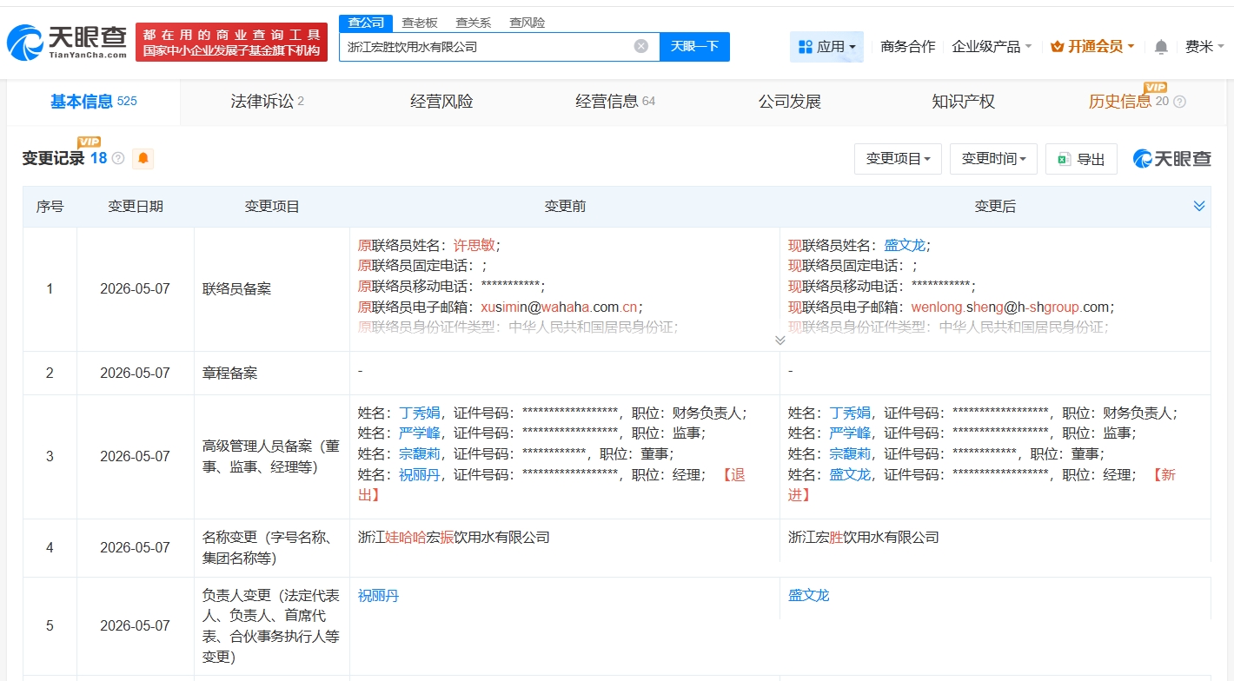1234x681 pixels.
Task: Click the 天眼一下 search button
Action: (x=694, y=46)
